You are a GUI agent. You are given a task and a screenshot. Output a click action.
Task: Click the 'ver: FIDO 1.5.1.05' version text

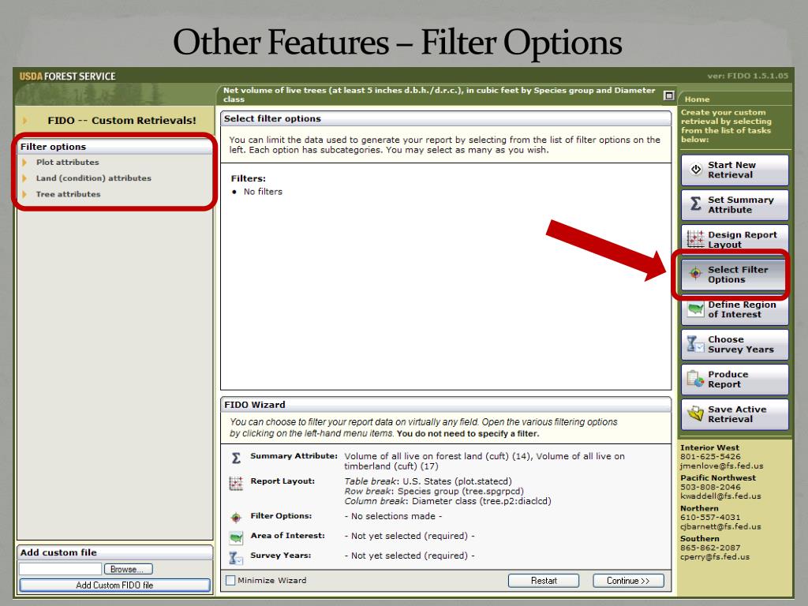[748, 76]
